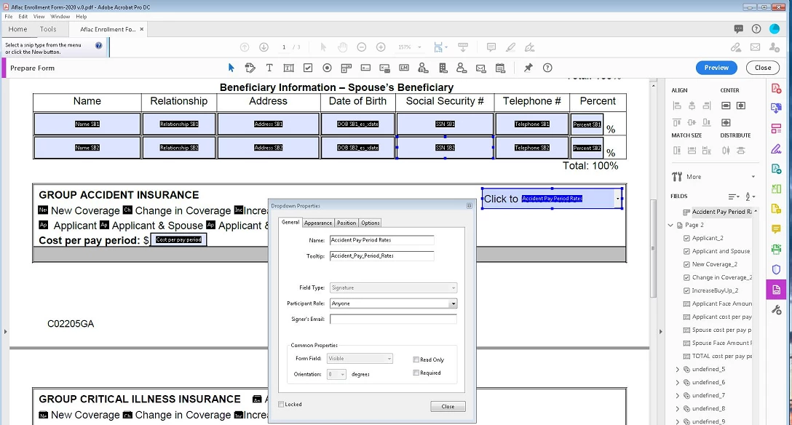The height and width of the screenshot is (425, 792).
Task: Open the Fields sort order A-Z dropdown
Action: [751, 196]
